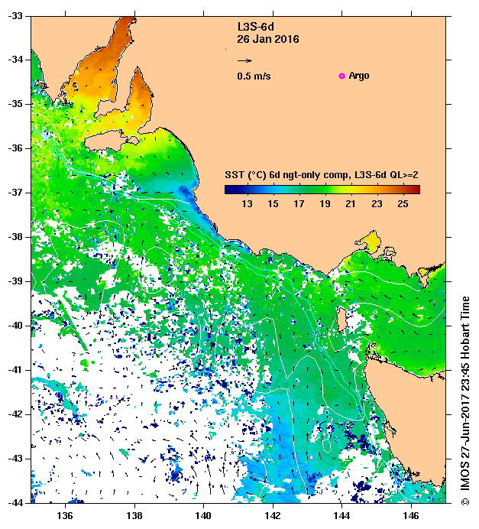Image resolution: width=479 pixels, height=529 pixels.
Task: Click colorbar tick label '25'
Action: [x=403, y=204]
